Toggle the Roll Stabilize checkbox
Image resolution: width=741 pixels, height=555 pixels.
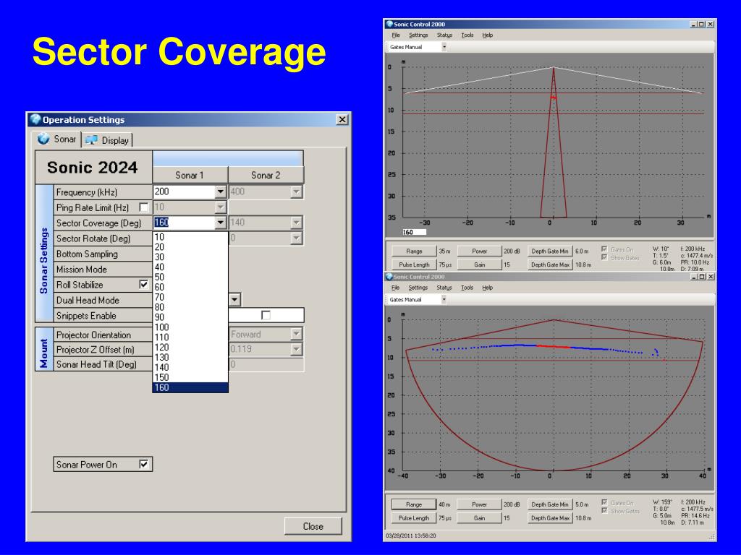(x=144, y=285)
